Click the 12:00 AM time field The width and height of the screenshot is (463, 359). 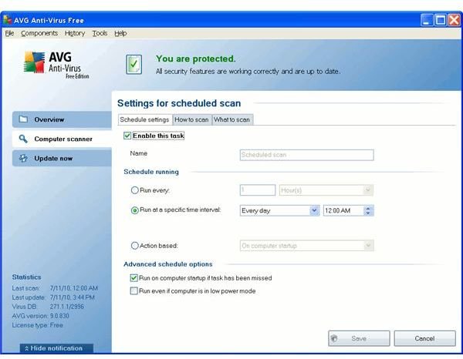(x=343, y=210)
